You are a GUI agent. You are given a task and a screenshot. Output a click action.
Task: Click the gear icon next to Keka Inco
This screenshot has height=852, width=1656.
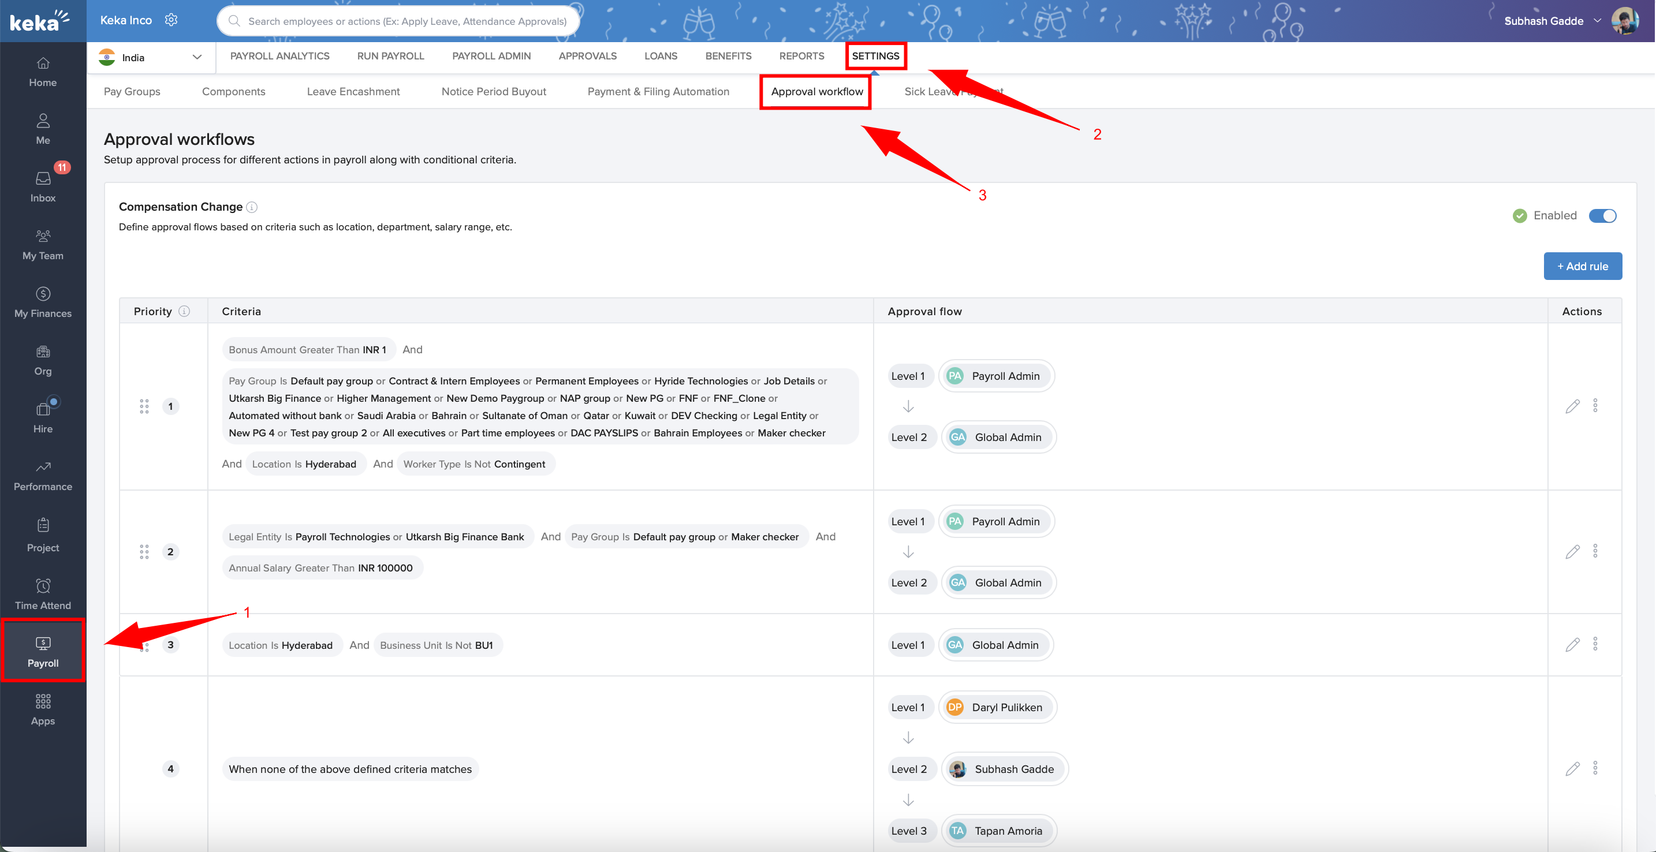pos(170,20)
